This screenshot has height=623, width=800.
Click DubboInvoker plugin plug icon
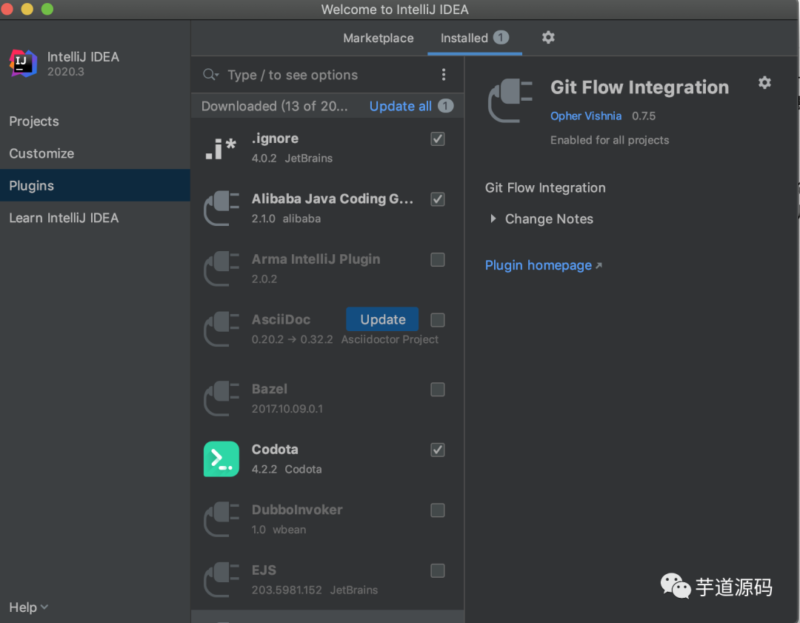[221, 519]
